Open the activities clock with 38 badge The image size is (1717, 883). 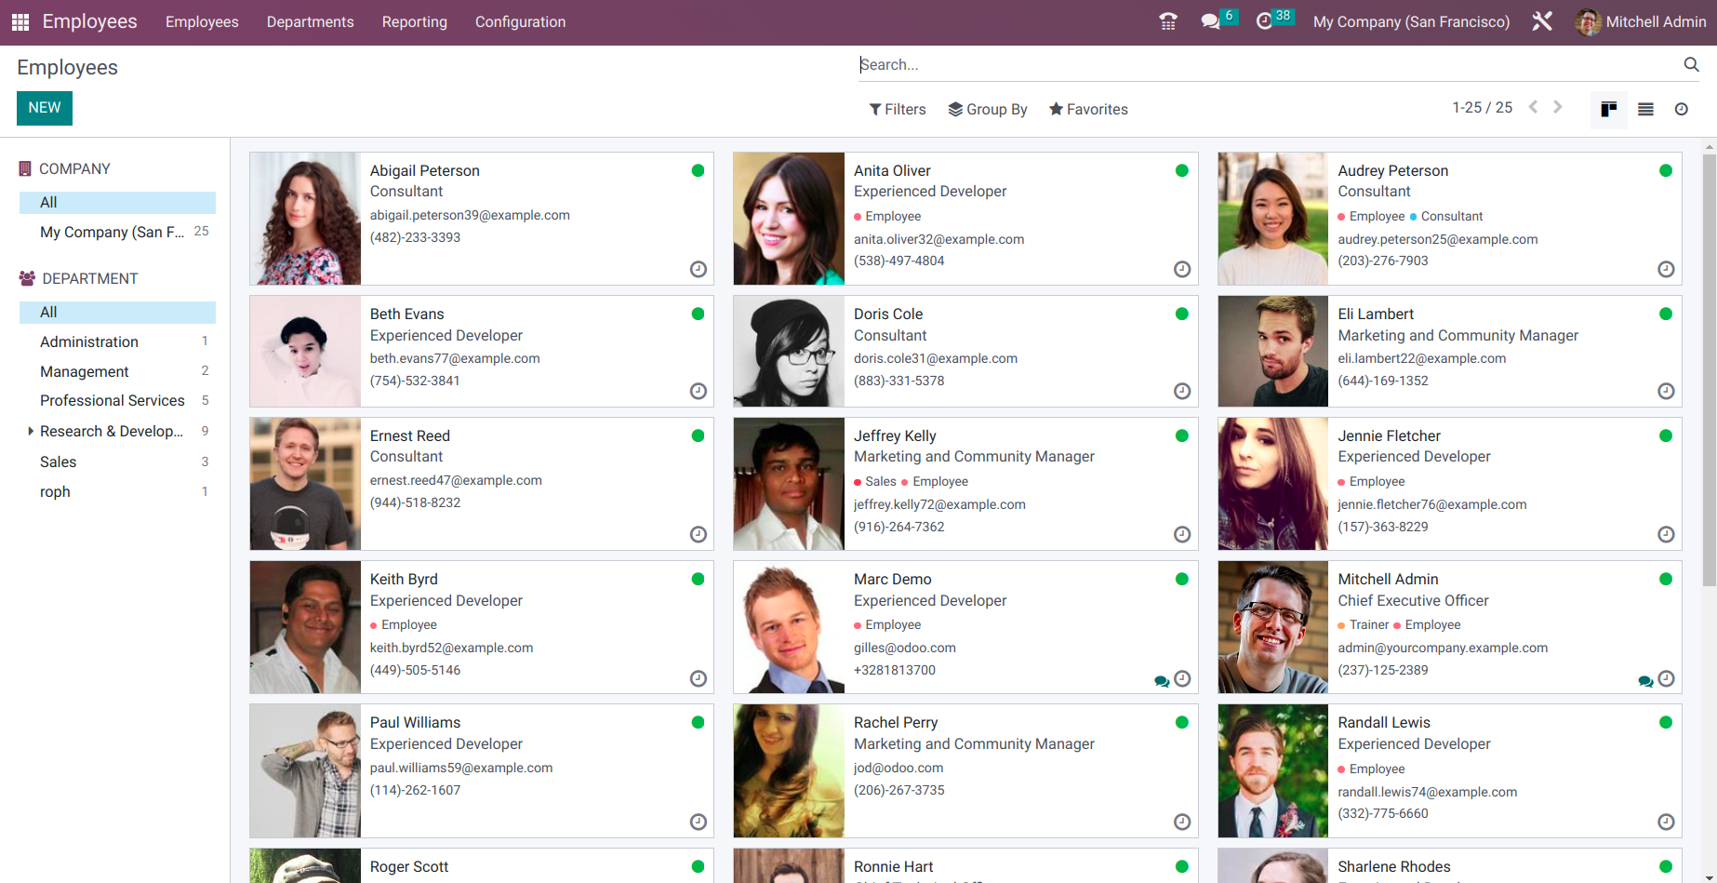[x=1273, y=20]
